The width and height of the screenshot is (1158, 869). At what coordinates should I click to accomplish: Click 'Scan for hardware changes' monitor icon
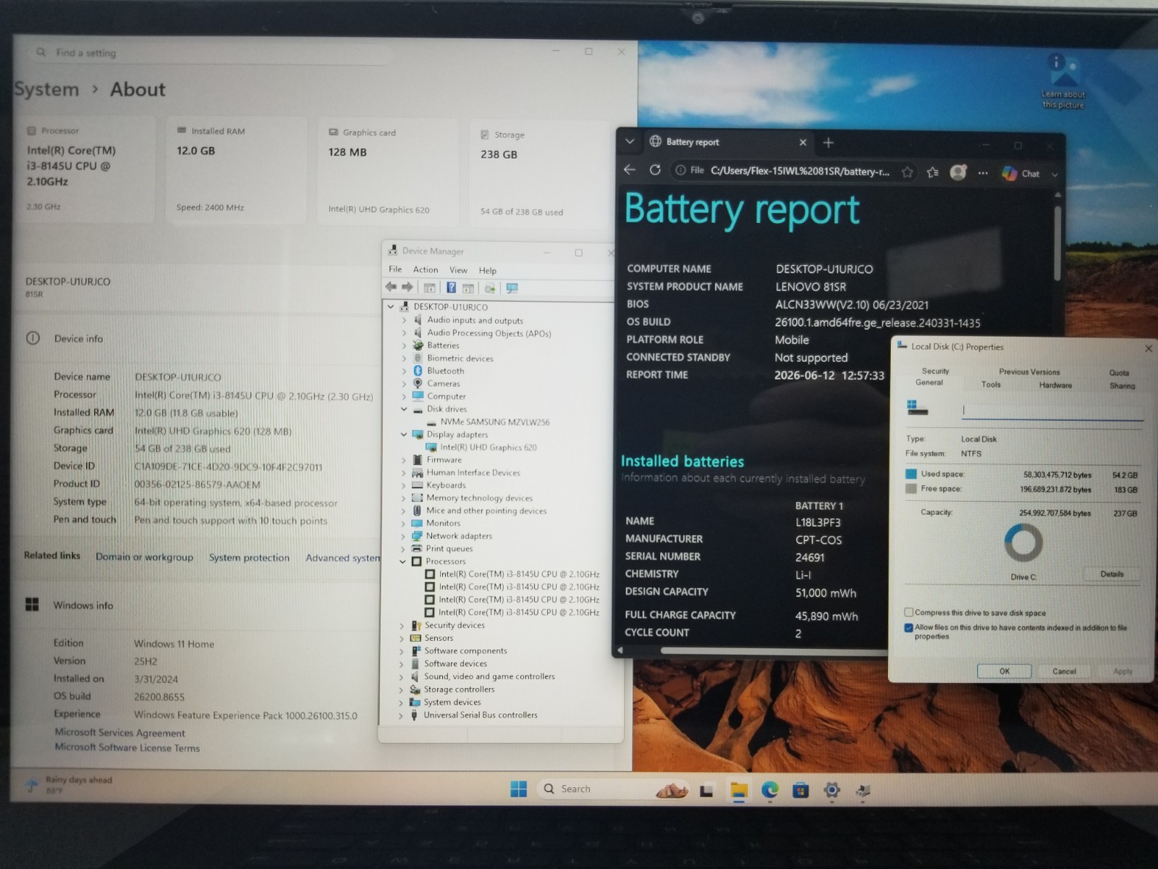tap(512, 288)
